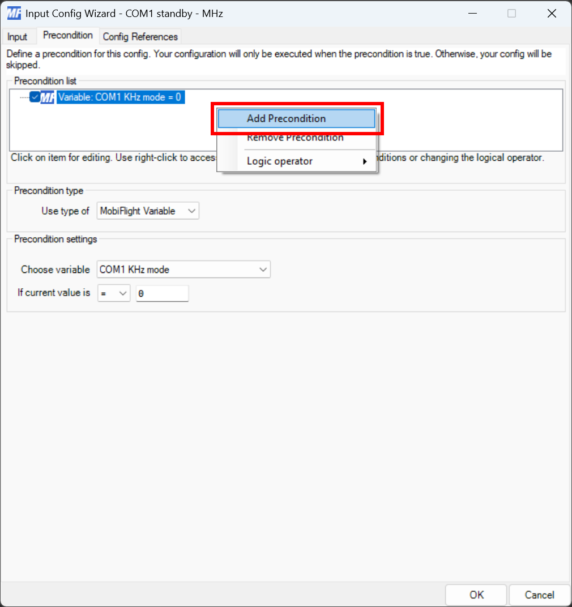
Task: Confirm with the OK button
Action: click(x=476, y=595)
